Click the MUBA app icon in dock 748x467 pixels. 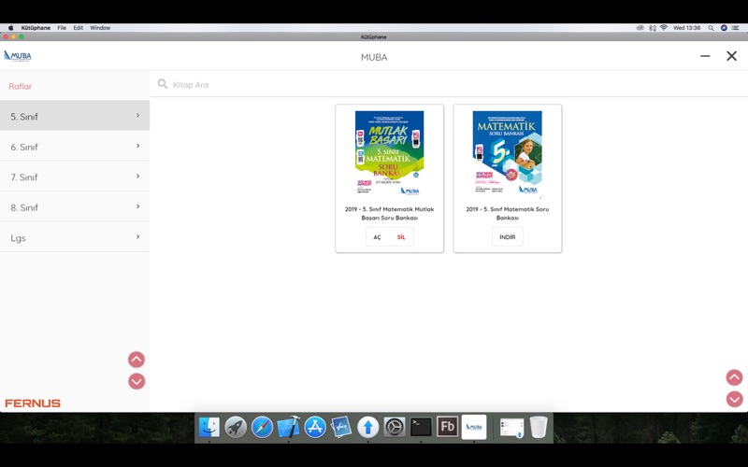pos(474,427)
